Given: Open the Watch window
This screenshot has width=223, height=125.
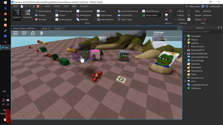Looking at the screenshot, I should coord(101,11).
